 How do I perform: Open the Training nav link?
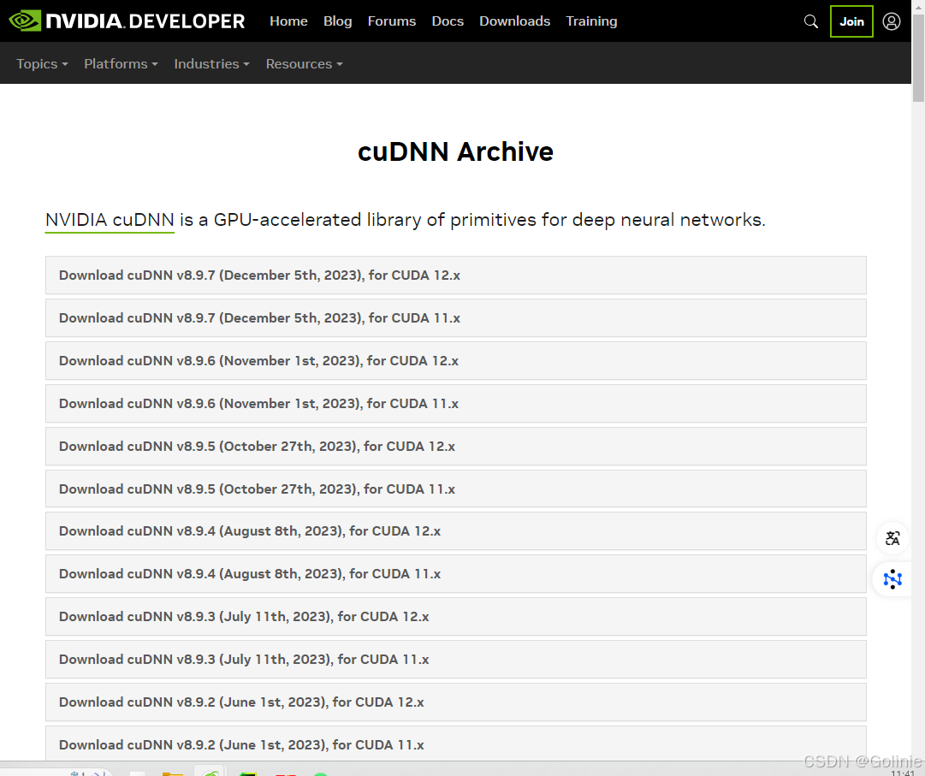tap(591, 21)
